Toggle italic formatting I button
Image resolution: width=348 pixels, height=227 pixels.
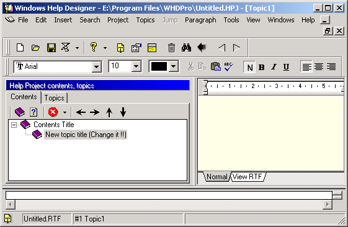[x=274, y=67]
